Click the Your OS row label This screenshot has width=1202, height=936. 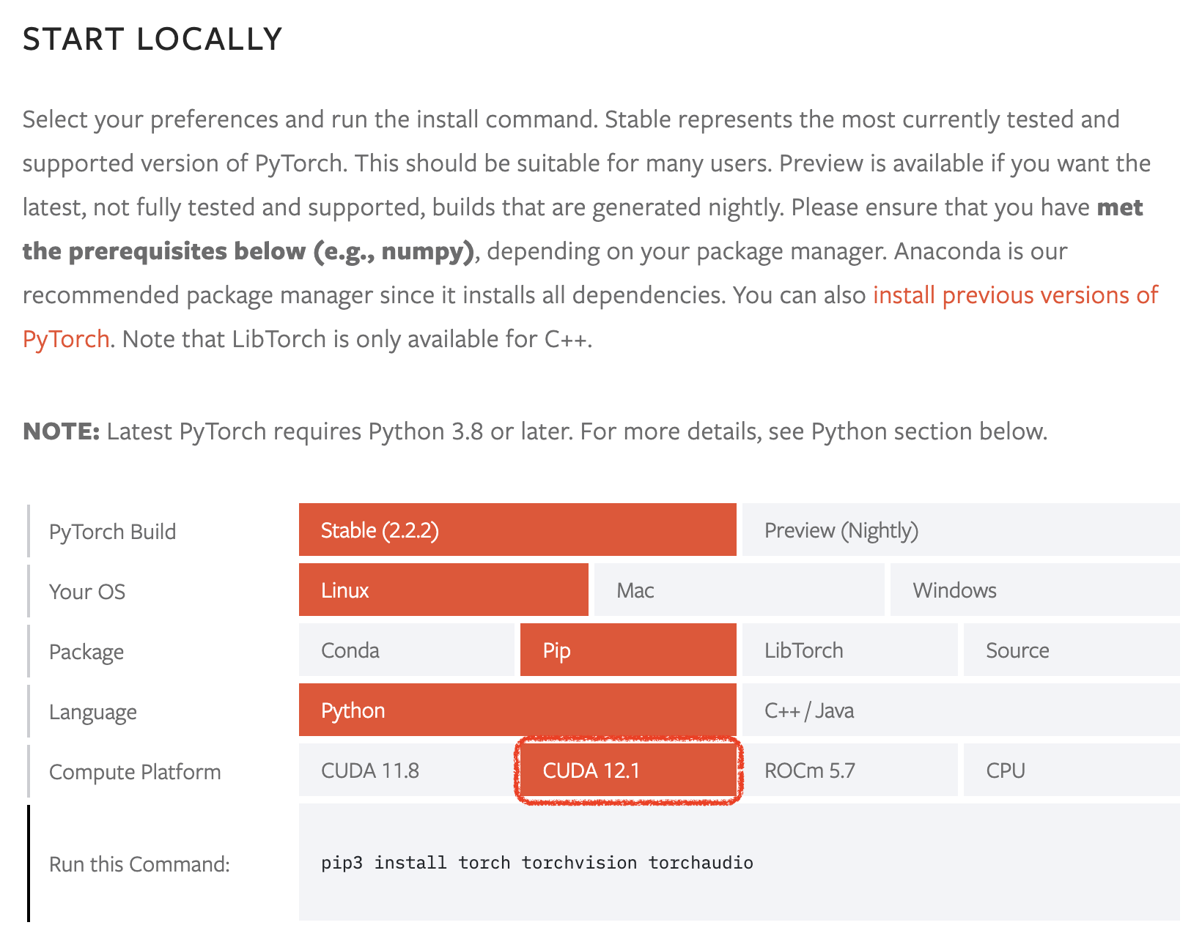pos(87,591)
